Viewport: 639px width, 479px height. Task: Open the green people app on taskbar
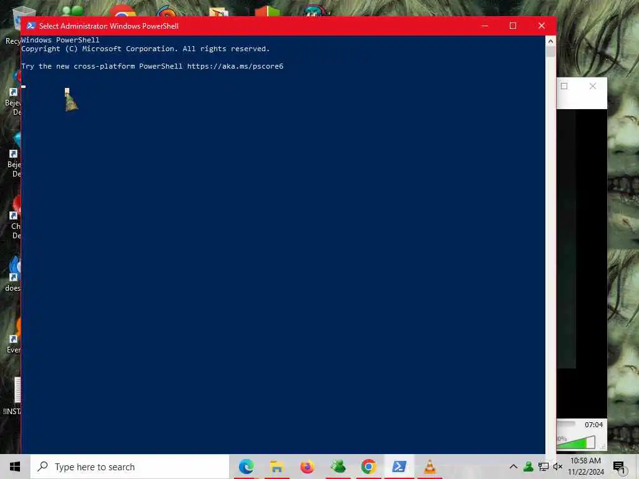pos(338,467)
